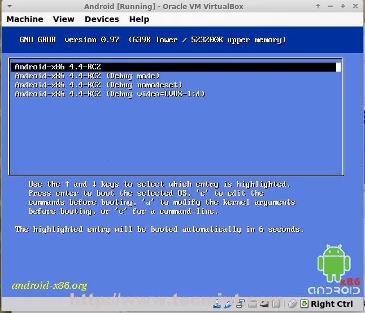The height and width of the screenshot is (313, 365).
Task: Open the Help menu
Action: point(139,19)
